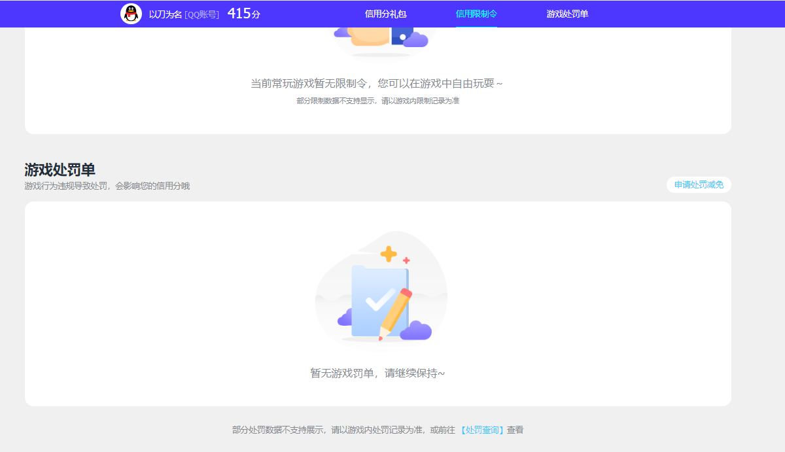Select the 信用限制令 tab
This screenshot has height=452, width=785.
pyautogui.click(x=477, y=13)
